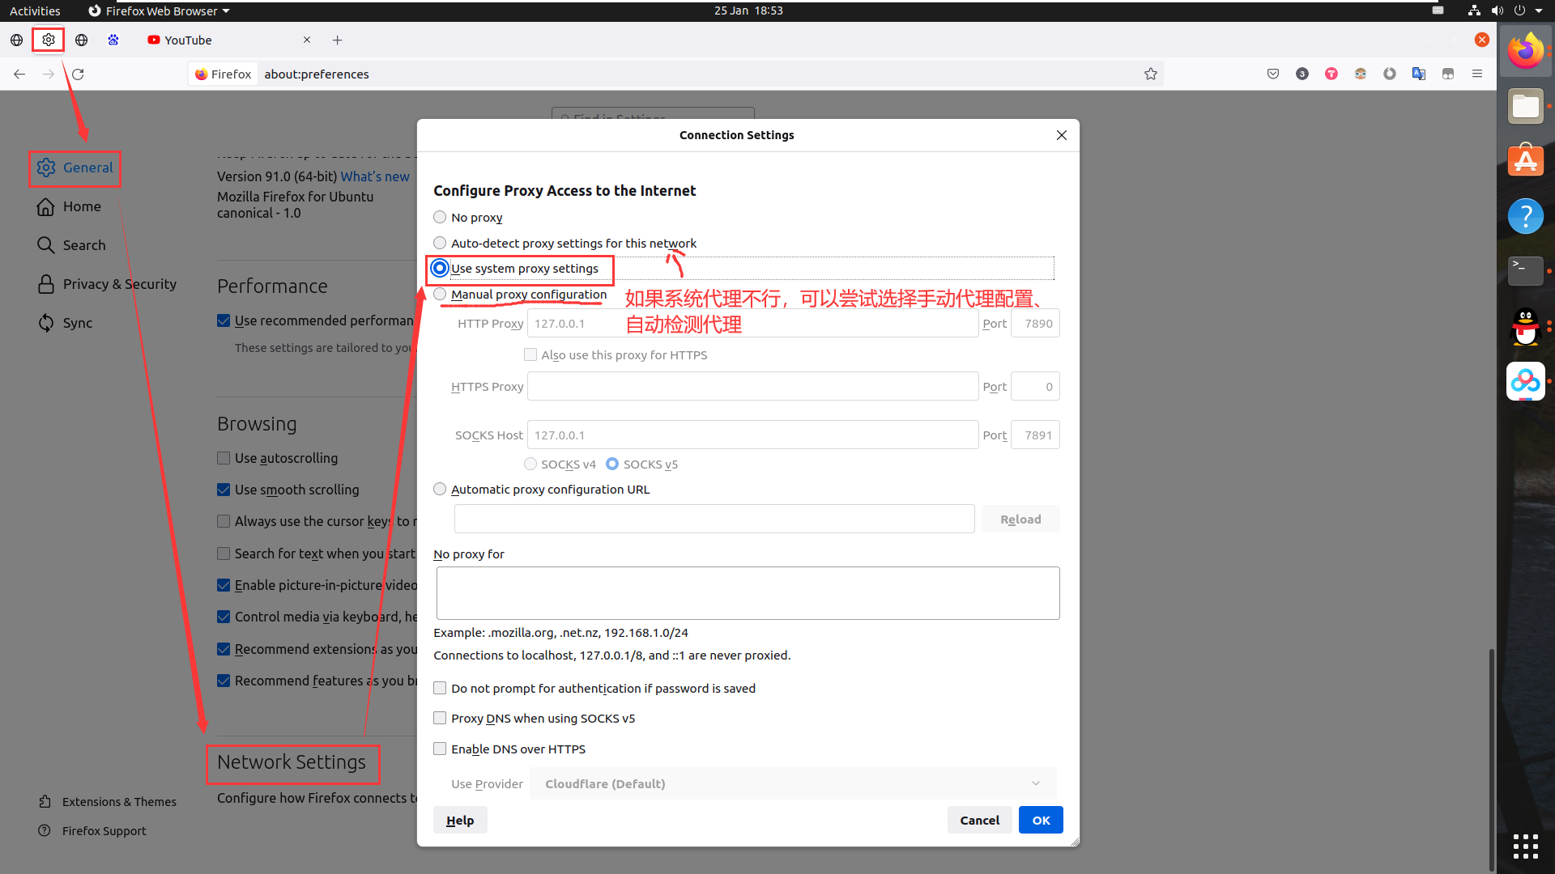Select Manual proxy configuration radio button
The height and width of the screenshot is (874, 1555).
click(x=440, y=294)
